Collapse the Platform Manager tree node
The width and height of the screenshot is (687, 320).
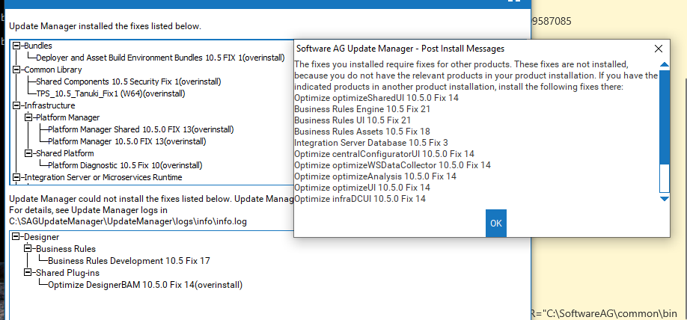point(28,117)
